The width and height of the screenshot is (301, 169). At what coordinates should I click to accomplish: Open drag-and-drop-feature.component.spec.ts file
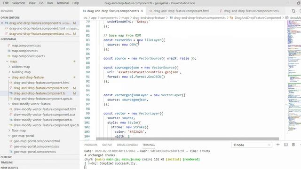[43, 99]
